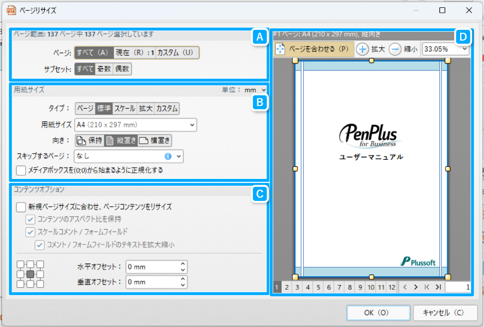This screenshot has width=484, height=327.
Task: Click the 縮小 minus zoom-out icon
Action: (395, 49)
